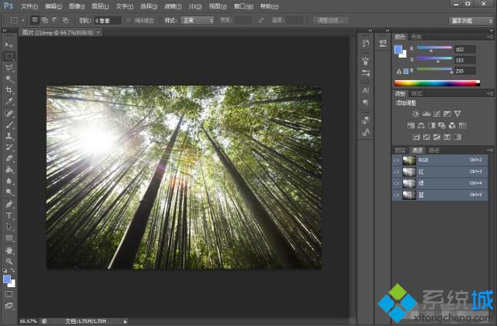
Task: Select the Crop tool
Action: (9, 90)
